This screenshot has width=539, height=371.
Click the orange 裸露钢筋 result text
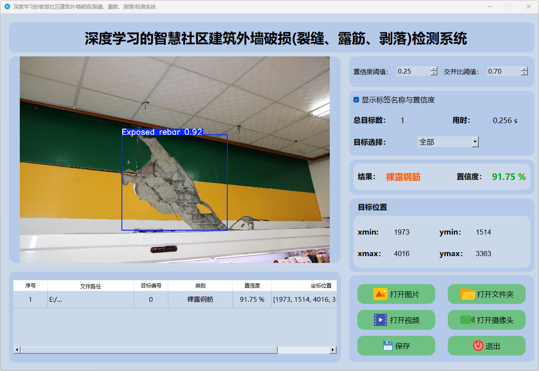(x=403, y=177)
